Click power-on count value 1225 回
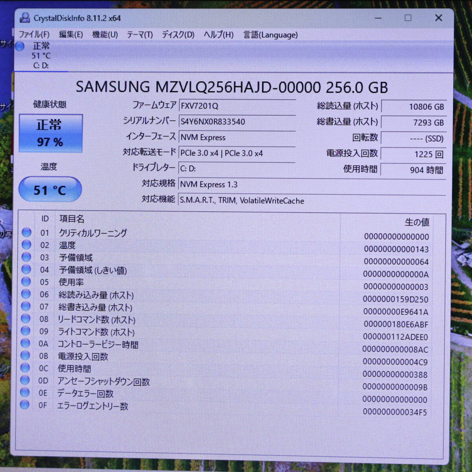472x472 pixels. pyautogui.click(x=414, y=154)
